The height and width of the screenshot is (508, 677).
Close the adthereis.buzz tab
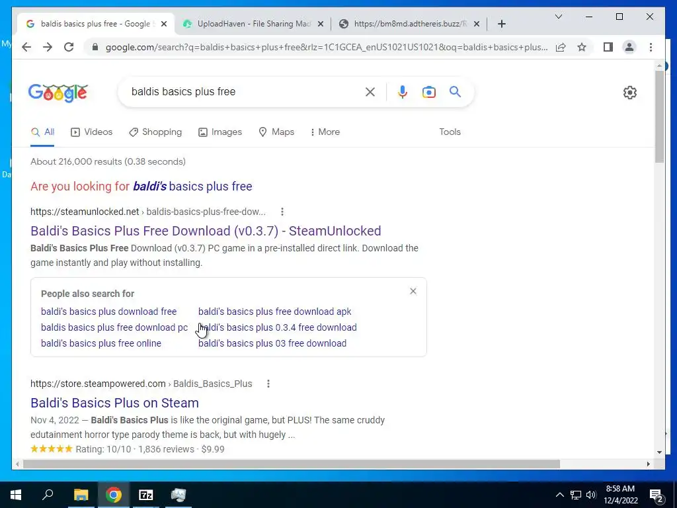tap(476, 24)
